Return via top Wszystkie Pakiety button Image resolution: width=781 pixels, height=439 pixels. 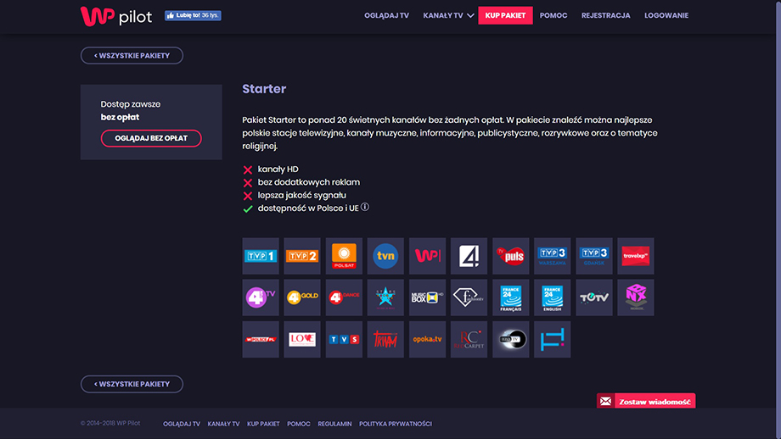pos(132,56)
